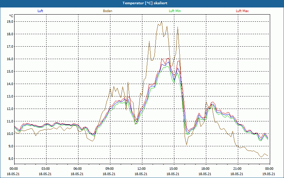Click the °C unit label
This screenshot has width=284, height=178.
pyautogui.click(x=11, y=16)
